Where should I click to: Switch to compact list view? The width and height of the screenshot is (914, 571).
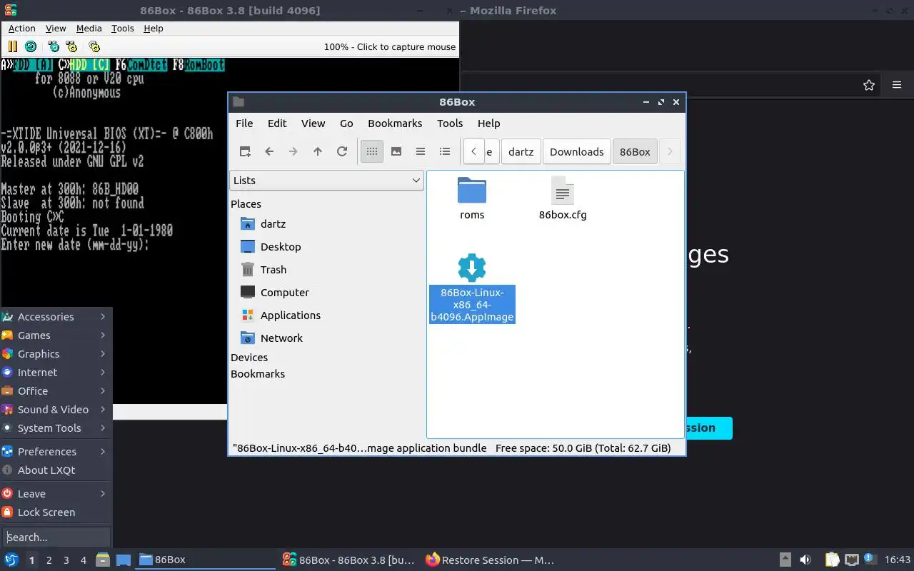point(421,151)
